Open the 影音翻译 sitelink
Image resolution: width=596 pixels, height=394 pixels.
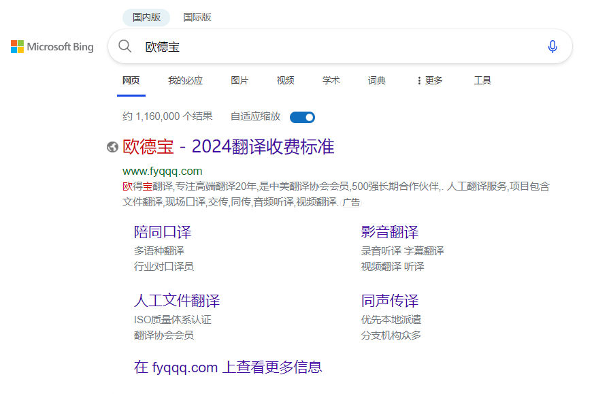[x=390, y=232]
